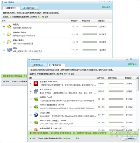Viewport: 140px width, 143px height.
Task: Click icon of the 118 MB 2010 driver row
Action: click(x=36, y=91)
